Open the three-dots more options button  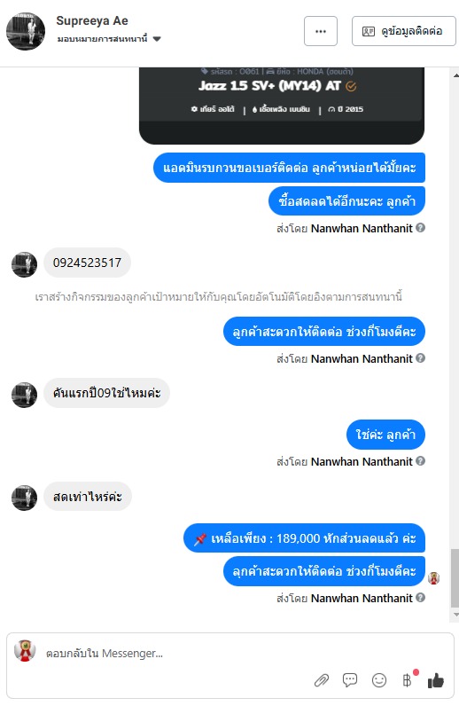[321, 31]
